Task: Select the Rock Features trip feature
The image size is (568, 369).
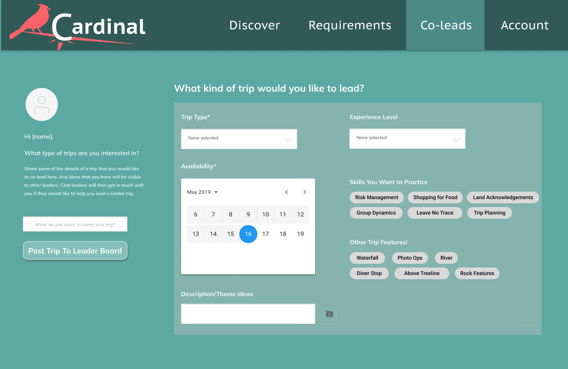Action: coord(477,273)
